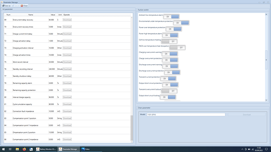Click value 60.000 of Overcurrent delay recovery
Viewport: 271px width, 152px height.
pos(51,20)
